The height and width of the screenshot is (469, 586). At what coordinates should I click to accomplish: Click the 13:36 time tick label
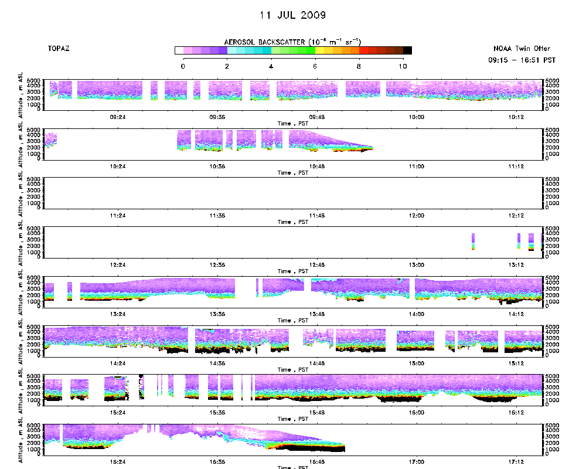[x=217, y=314]
